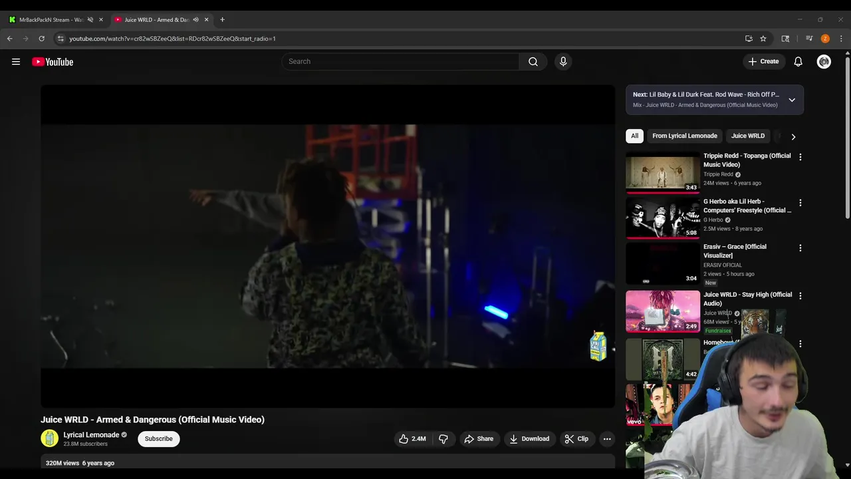Open Trippie Redd - Topanga video title
This screenshot has width=851, height=479.
pos(747,160)
